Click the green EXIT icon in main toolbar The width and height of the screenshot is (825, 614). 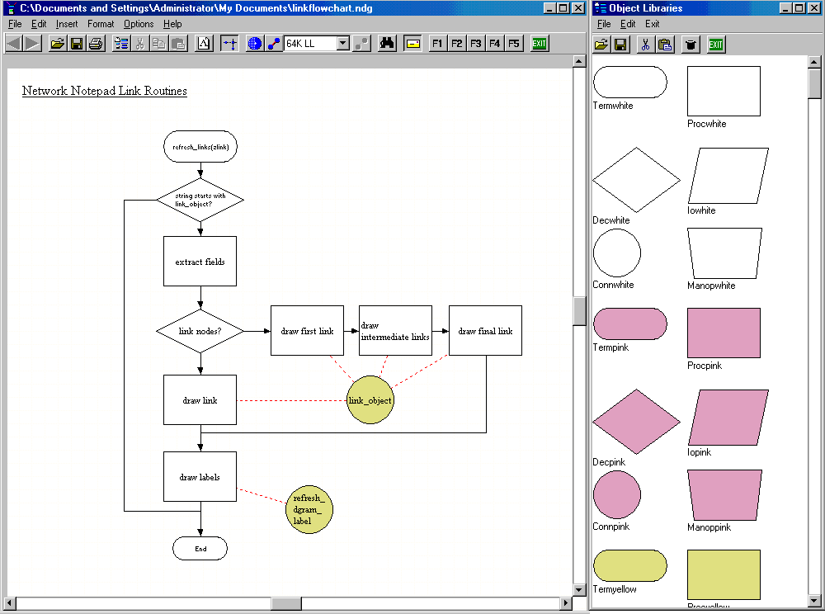pos(540,44)
